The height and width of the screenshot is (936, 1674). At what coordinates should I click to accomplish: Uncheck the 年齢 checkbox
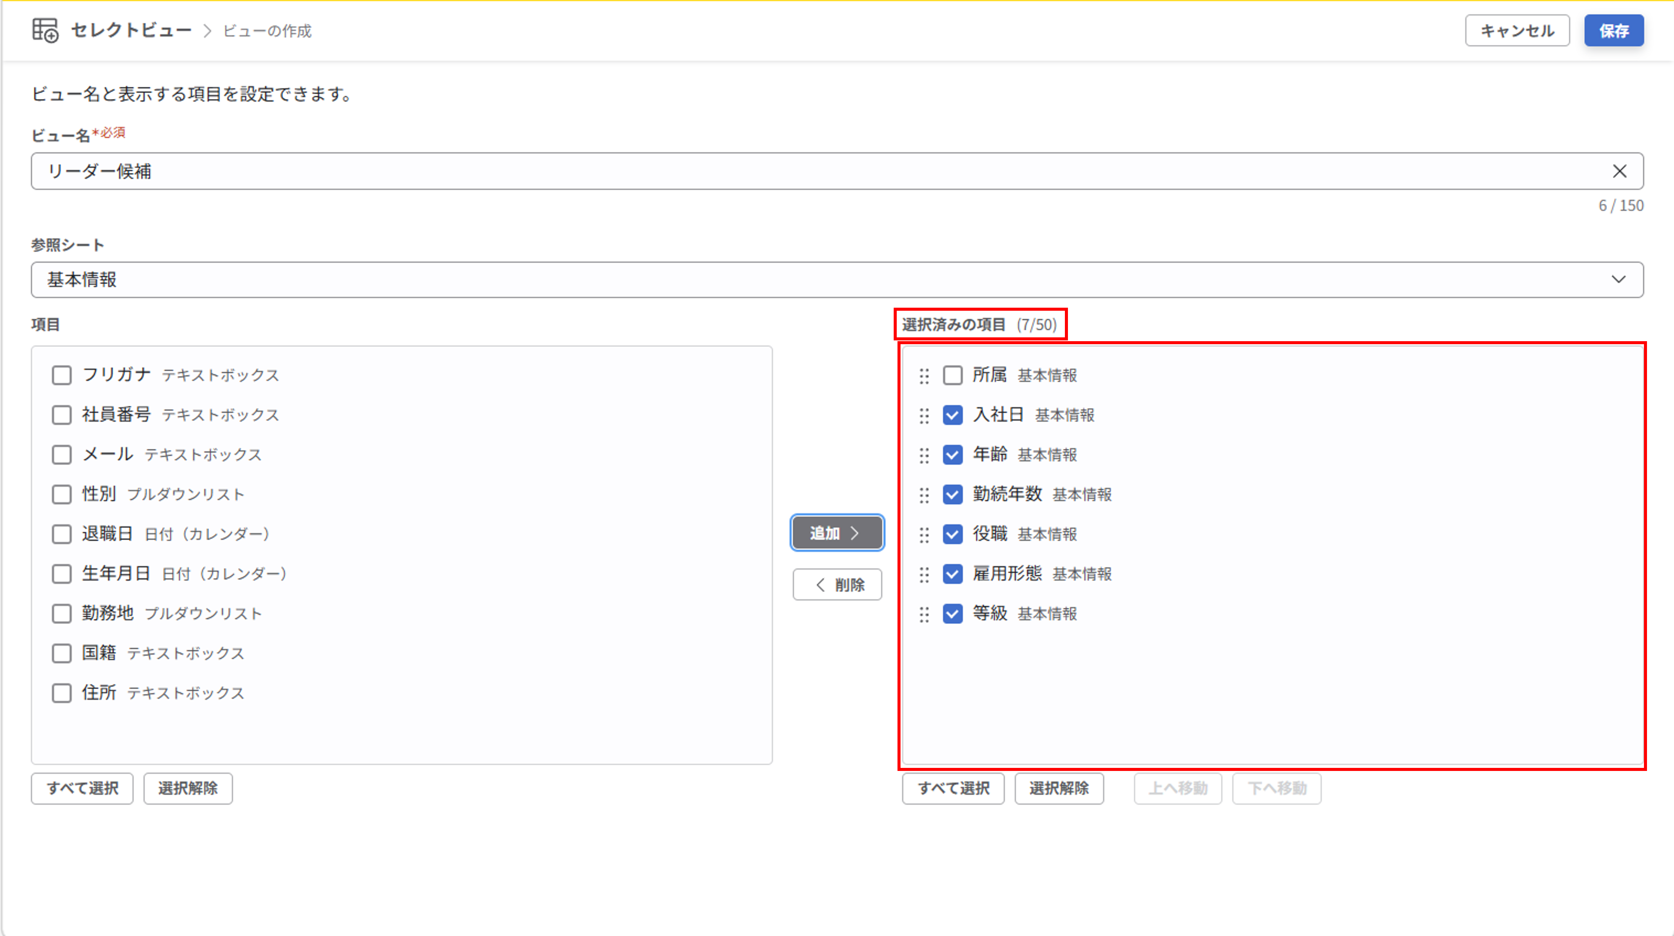(x=953, y=454)
